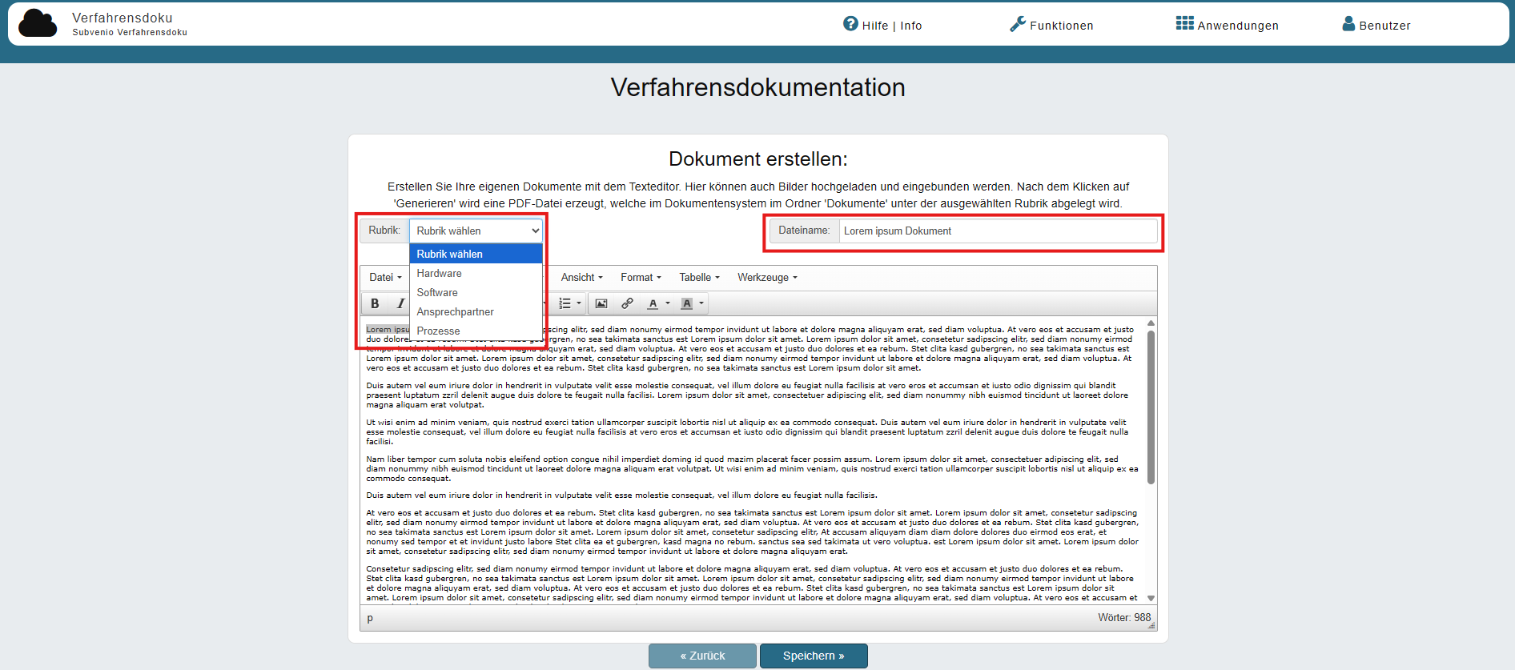Image resolution: width=1515 pixels, height=670 pixels.
Task: Click the Anwendungen grid icon
Action: (1185, 23)
